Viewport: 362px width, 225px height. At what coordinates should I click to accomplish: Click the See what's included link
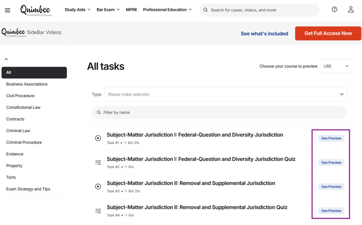pos(264,33)
